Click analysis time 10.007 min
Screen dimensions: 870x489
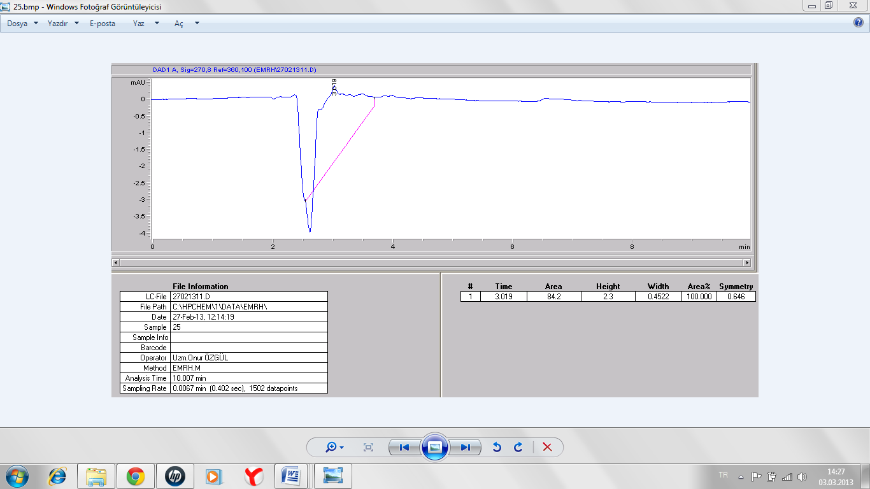[249, 378]
